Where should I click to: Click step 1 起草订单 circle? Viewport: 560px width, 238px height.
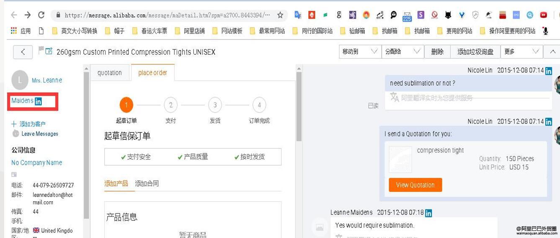(126, 105)
